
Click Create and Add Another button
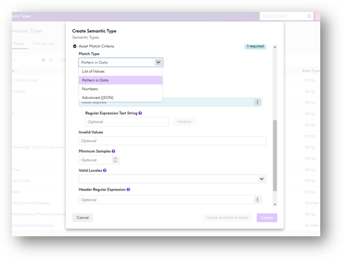227,218
